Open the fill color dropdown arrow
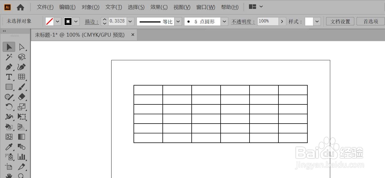 pos(58,21)
